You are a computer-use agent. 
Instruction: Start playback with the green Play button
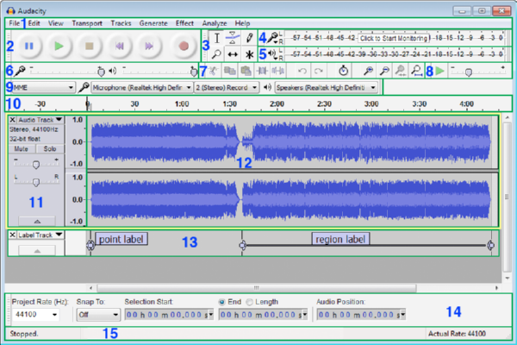click(x=59, y=46)
